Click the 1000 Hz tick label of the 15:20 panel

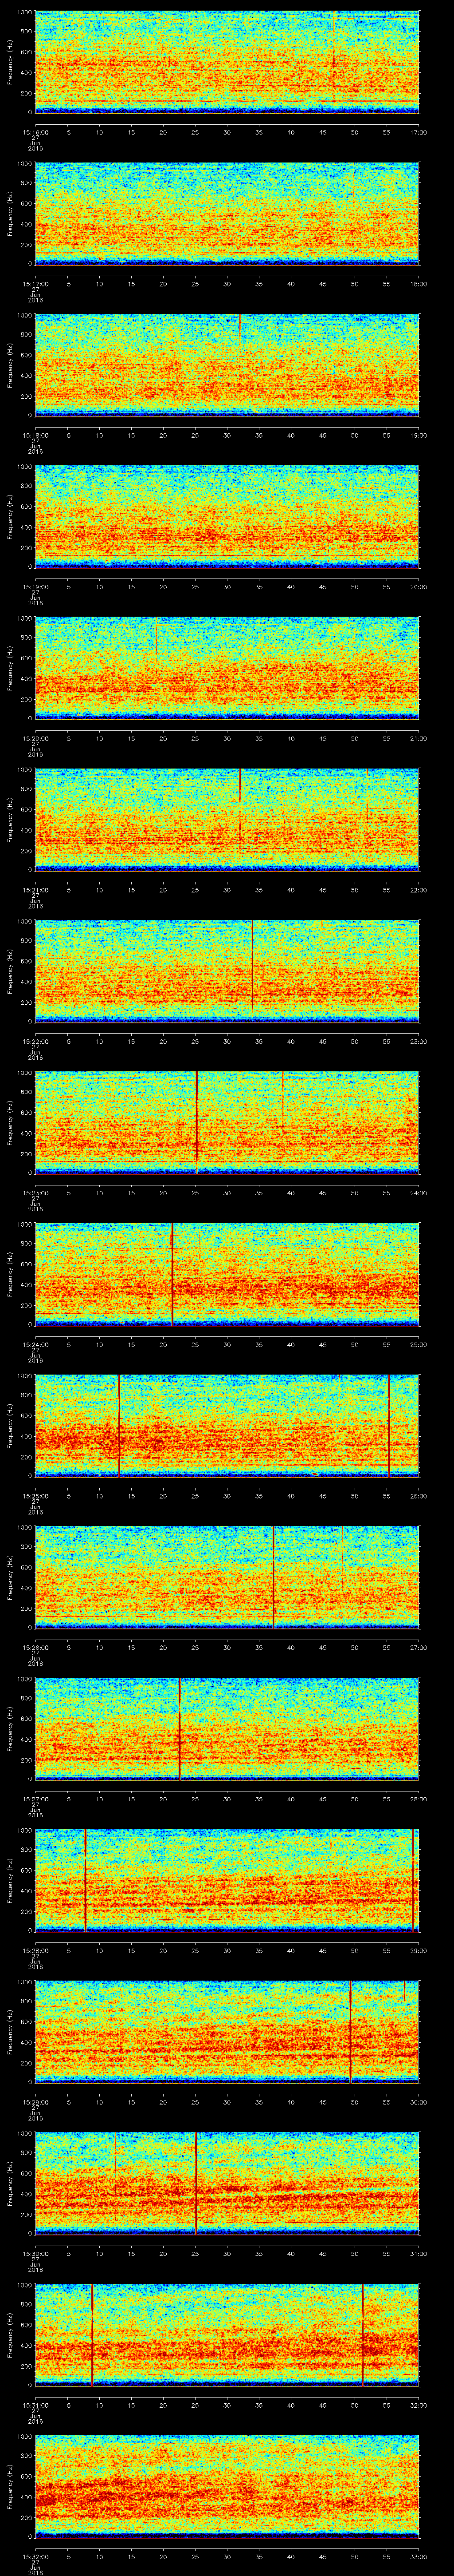pyautogui.click(x=24, y=618)
